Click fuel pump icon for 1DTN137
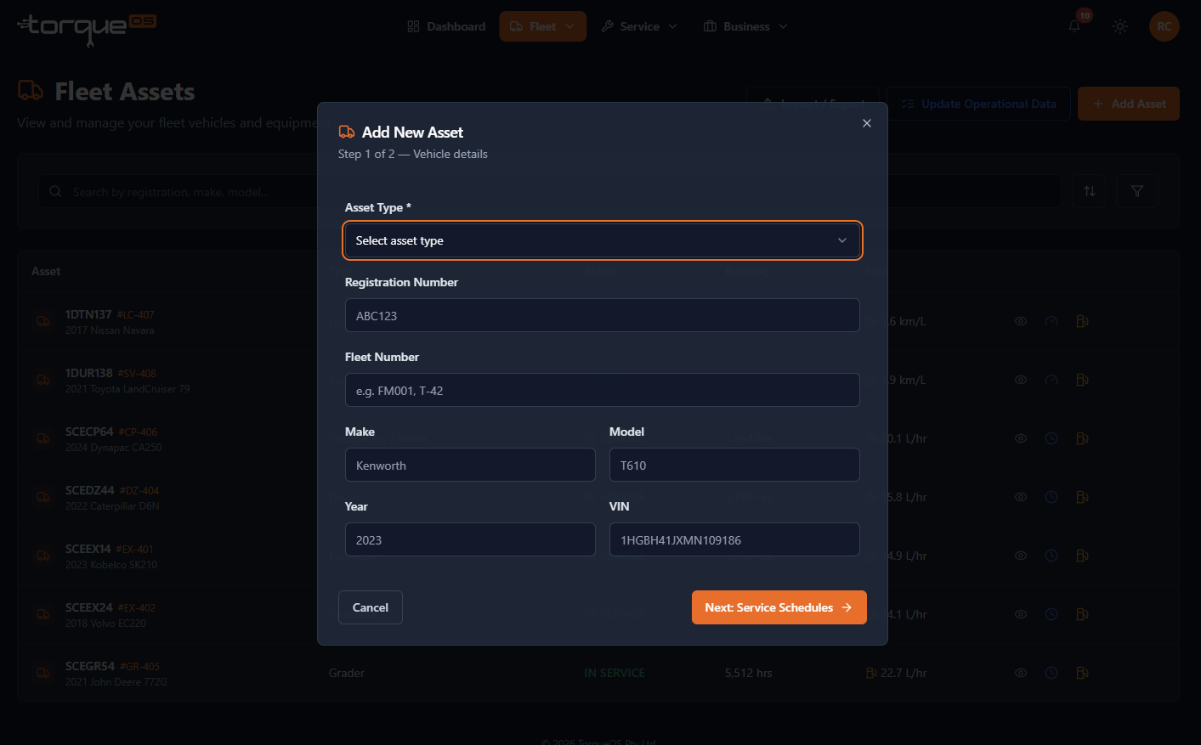Image resolution: width=1201 pixels, height=745 pixels. coord(1082,321)
